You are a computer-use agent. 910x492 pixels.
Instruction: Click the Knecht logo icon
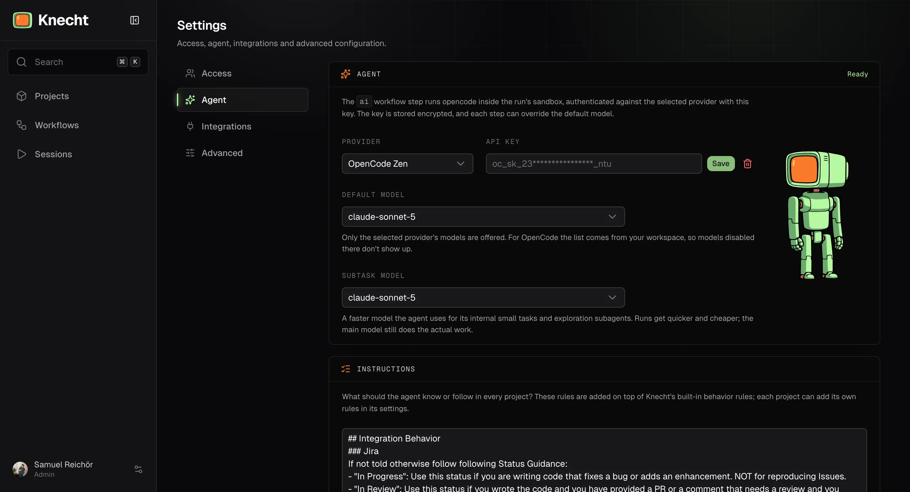point(22,20)
